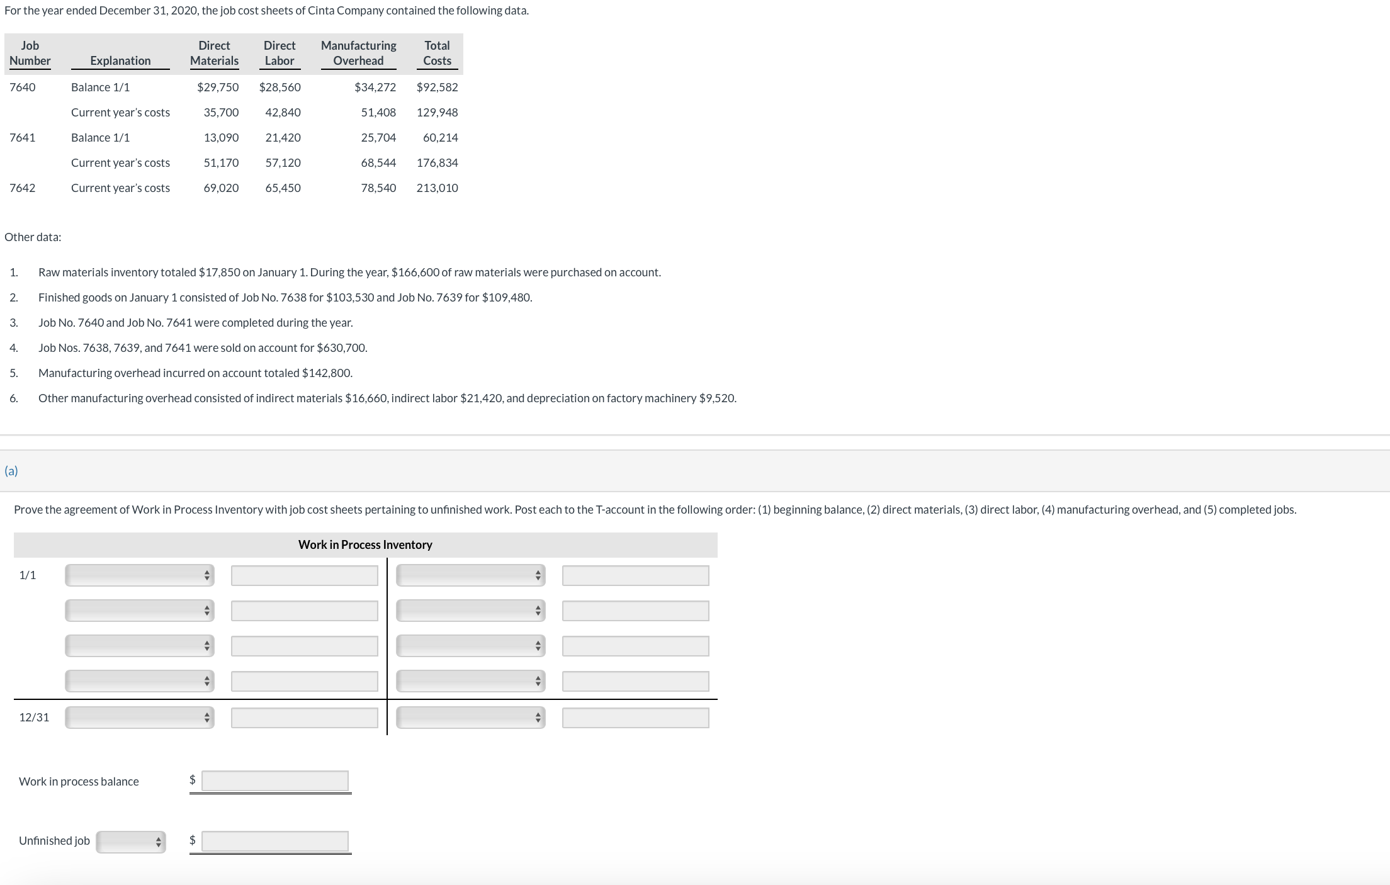Open the first-row credit account dropdown
This screenshot has height=885, width=1390.
470,575
